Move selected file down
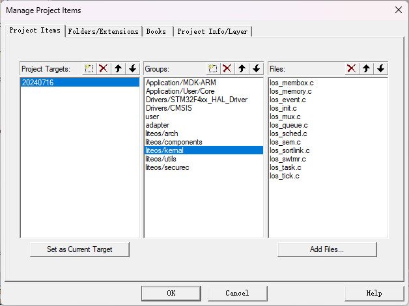The height and width of the screenshot is (306, 409). (381, 69)
